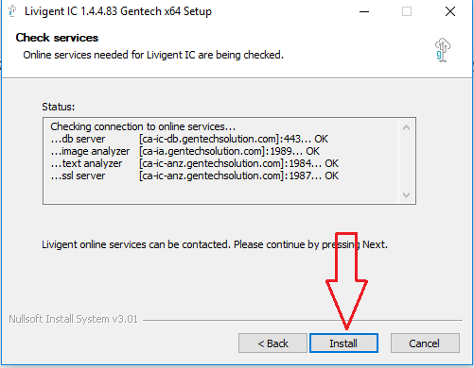Viewport: 474px width, 368px height.
Task: Minimize the setup window
Action: tap(364, 11)
